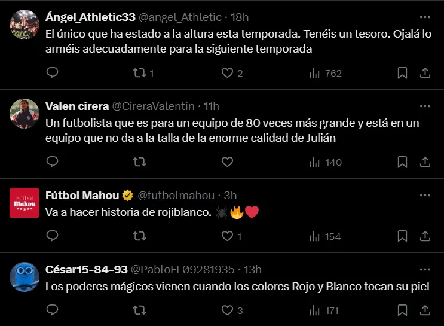The height and width of the screenshot is (326, 444).
Task: Retweet the Fútbol Mahou post
Action: [x=139, y=236]
